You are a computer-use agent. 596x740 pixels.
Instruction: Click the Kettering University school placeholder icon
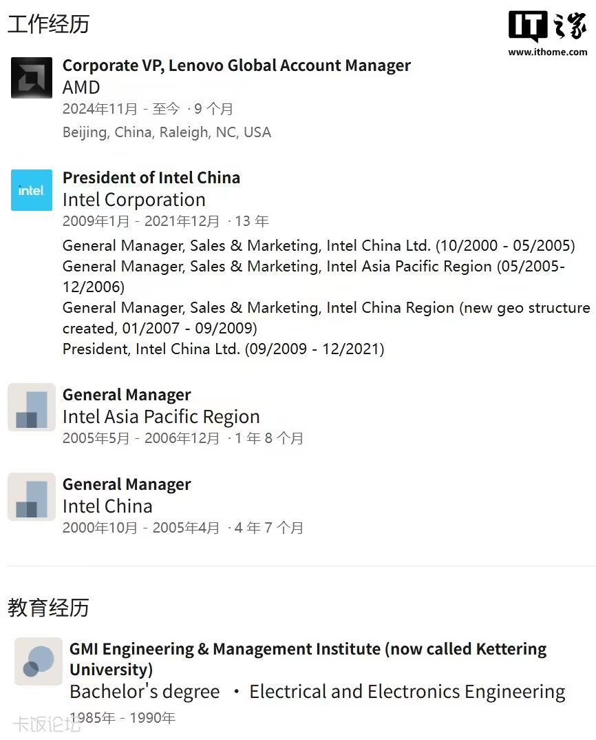point(39,661)
